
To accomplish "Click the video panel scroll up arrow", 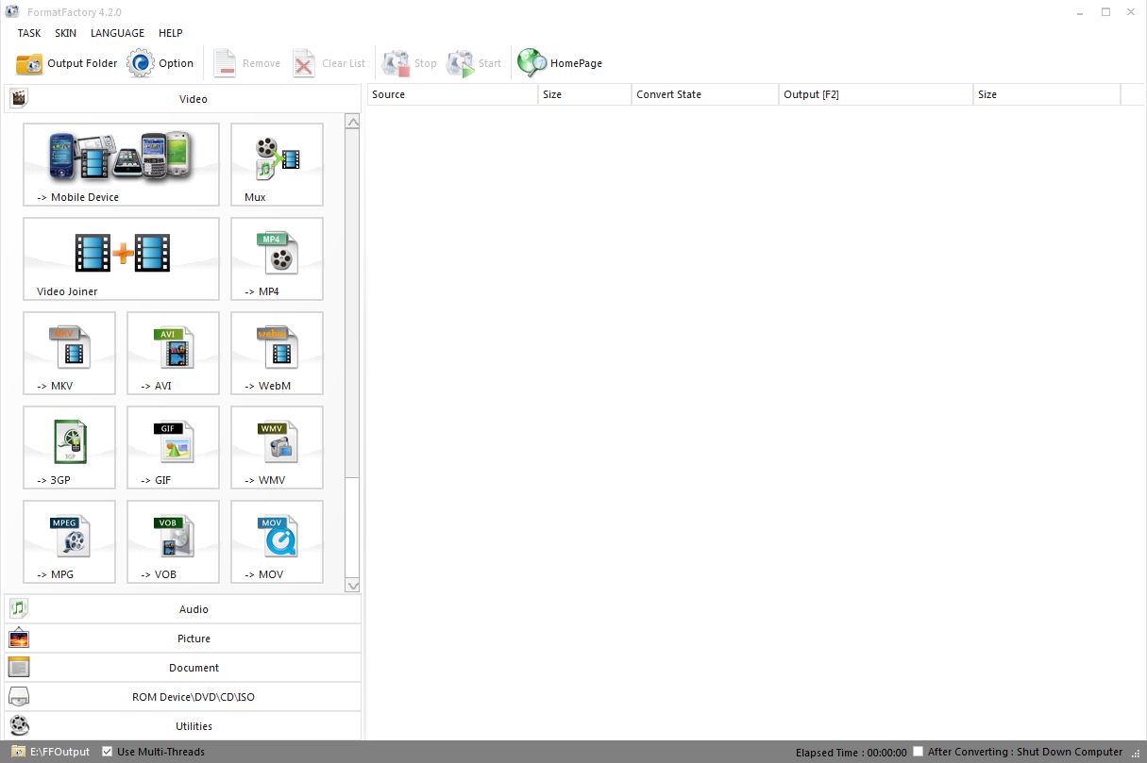I will [x=353, y=122].
